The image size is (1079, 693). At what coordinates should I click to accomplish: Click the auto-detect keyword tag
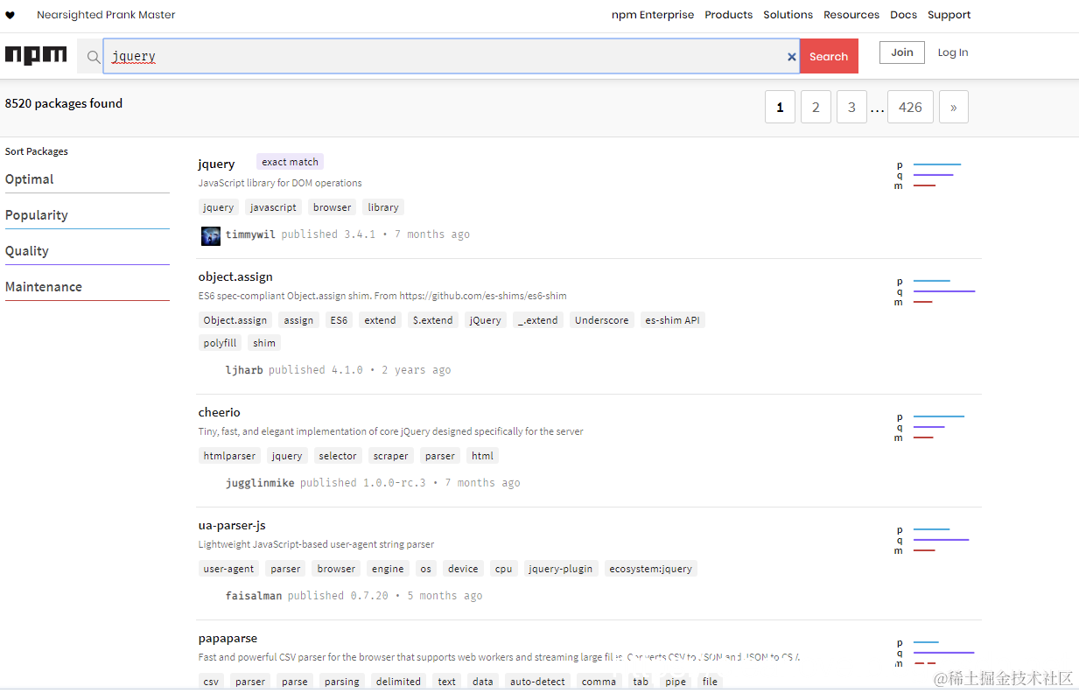pos(538,682)
